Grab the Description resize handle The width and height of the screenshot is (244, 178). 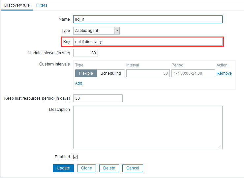(x=220, y=147)
